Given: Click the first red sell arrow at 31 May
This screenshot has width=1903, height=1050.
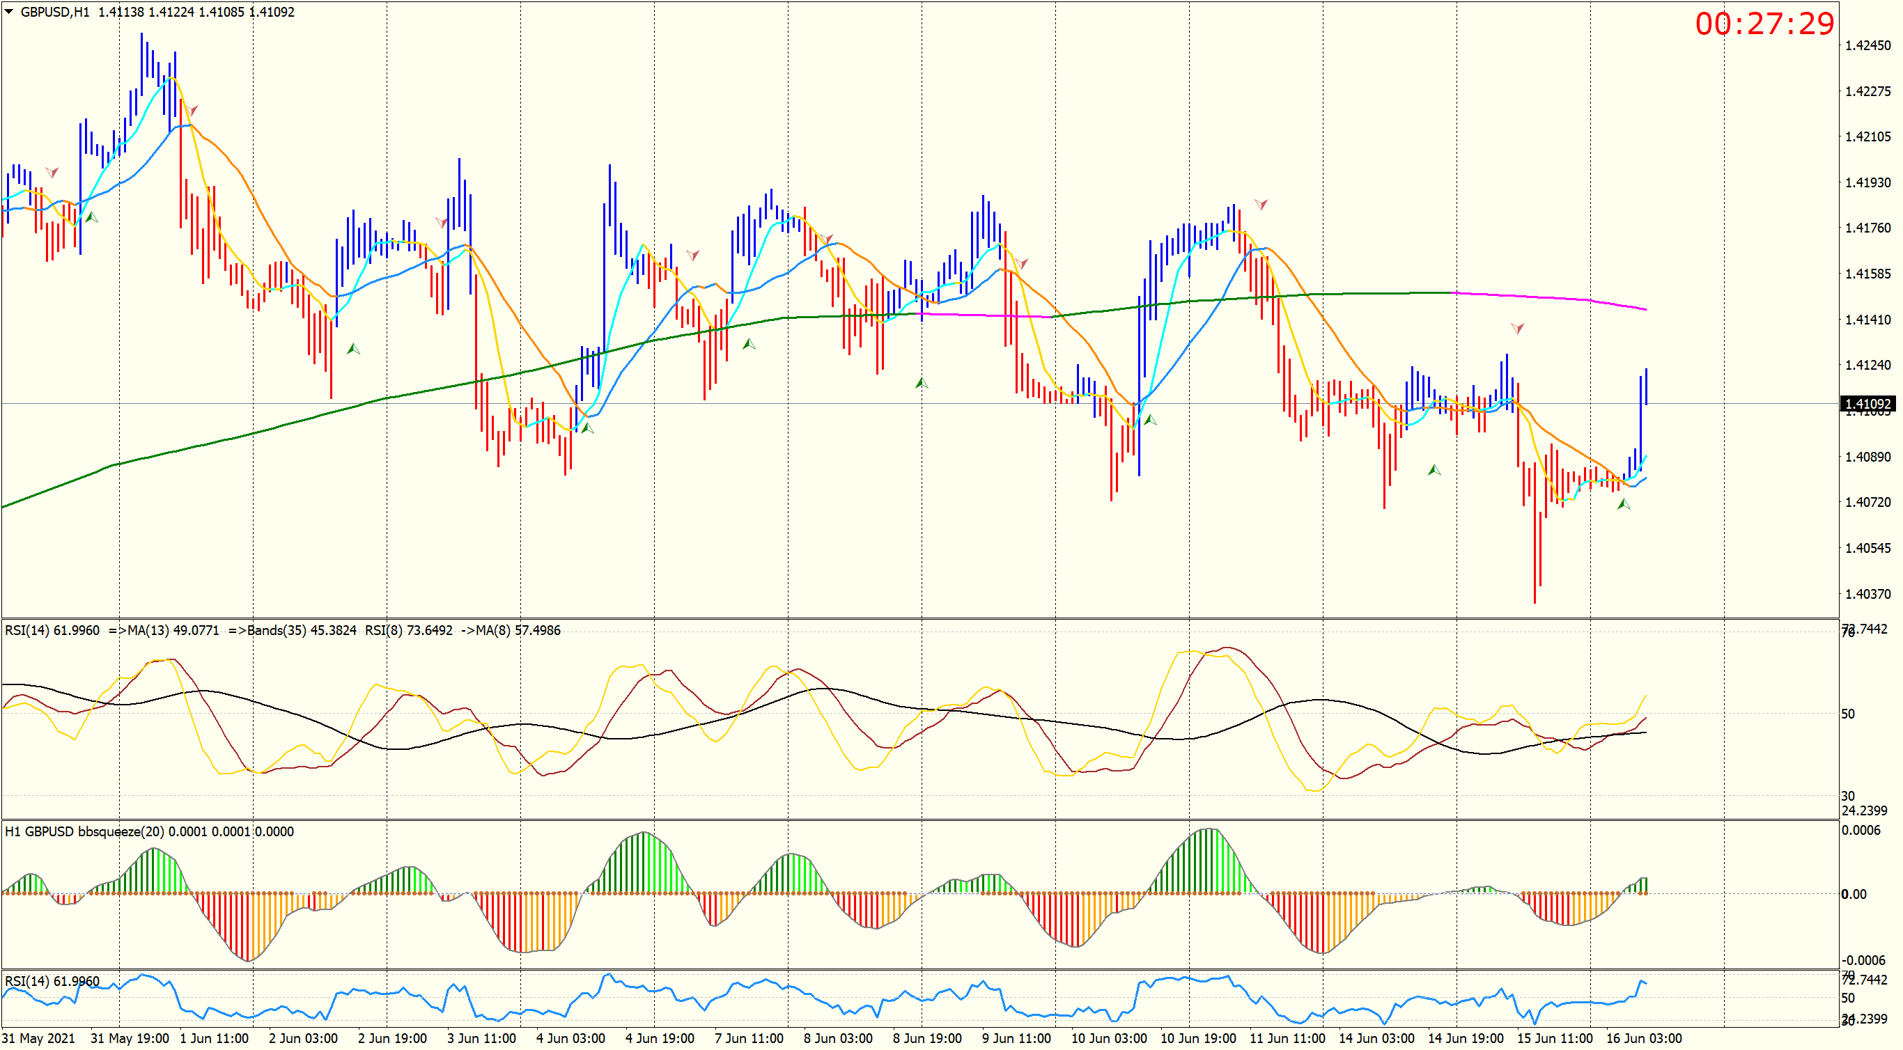Looking at the screenshot, I should tap(52, 172).
